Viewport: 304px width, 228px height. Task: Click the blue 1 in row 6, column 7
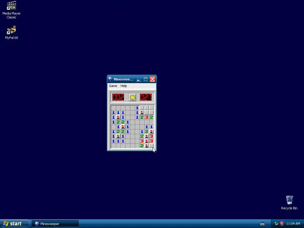click(142, 132)
